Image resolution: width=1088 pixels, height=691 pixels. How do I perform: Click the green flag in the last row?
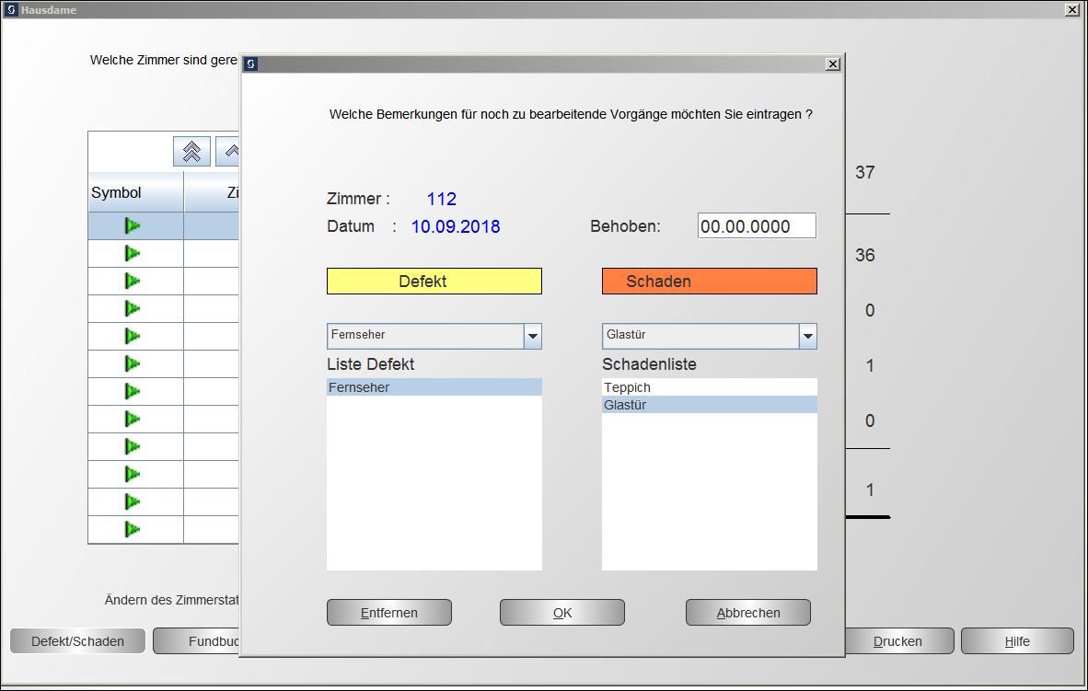point(133,529)
